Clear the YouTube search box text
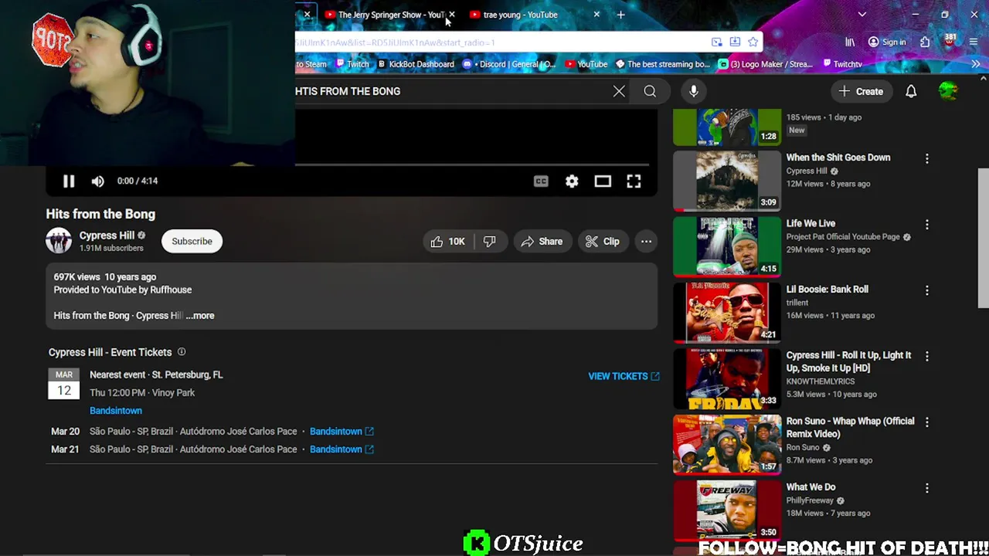Viewport: 989px width, 556px height. [619, 91]
